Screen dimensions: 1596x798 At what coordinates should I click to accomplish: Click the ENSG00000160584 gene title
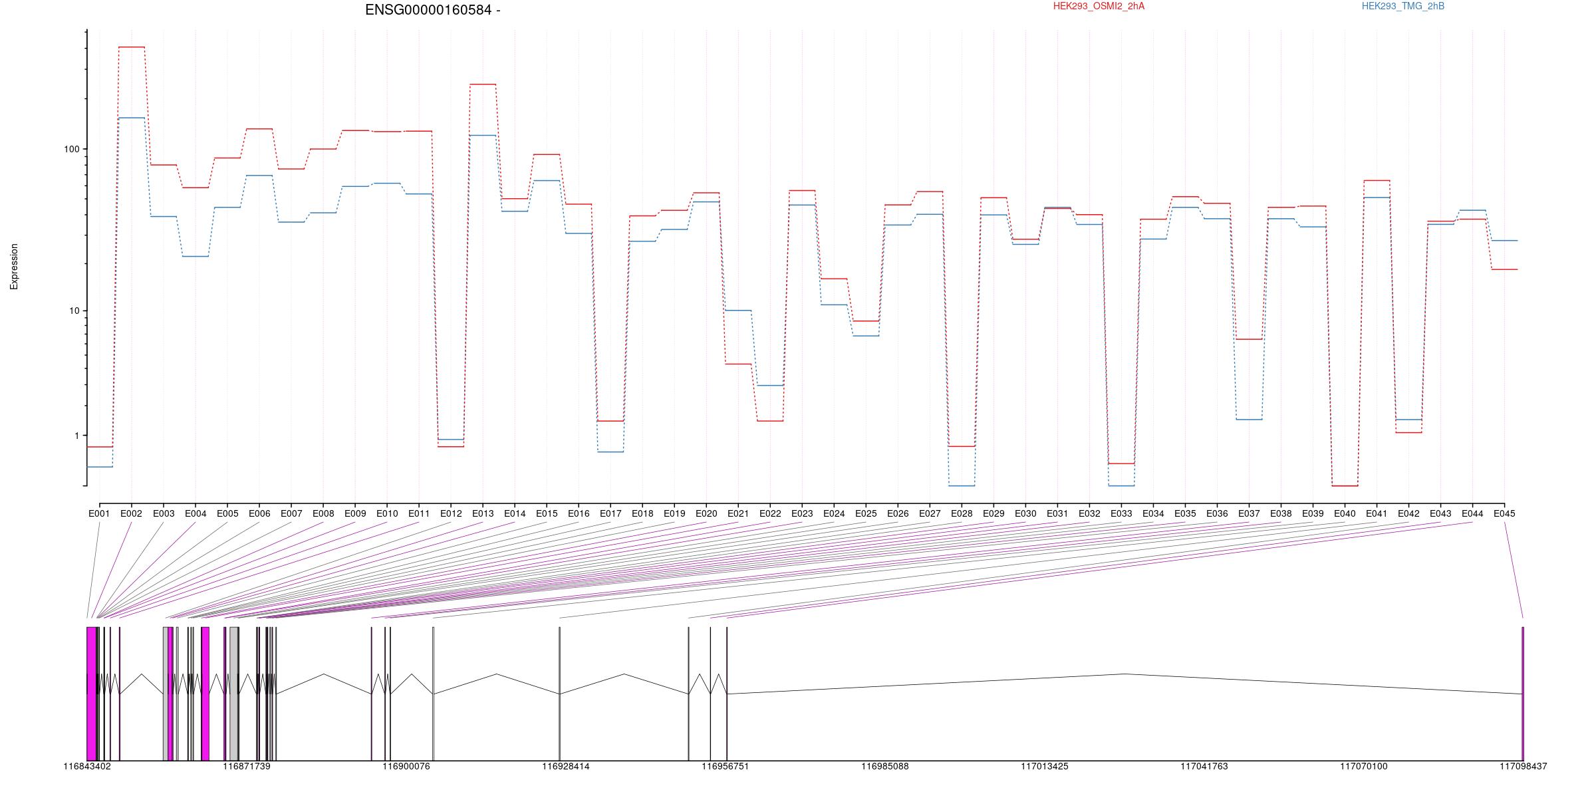point(433,10)
